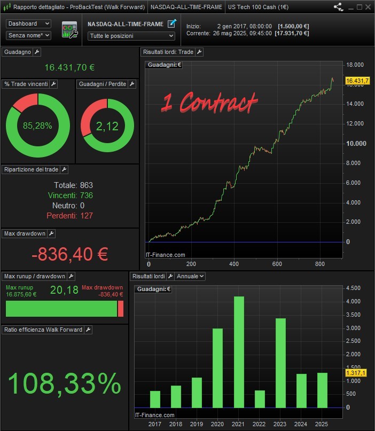Open the Dashboard dropdown
Viewport: 375px width, 431px height.
[x=29, y=24]
